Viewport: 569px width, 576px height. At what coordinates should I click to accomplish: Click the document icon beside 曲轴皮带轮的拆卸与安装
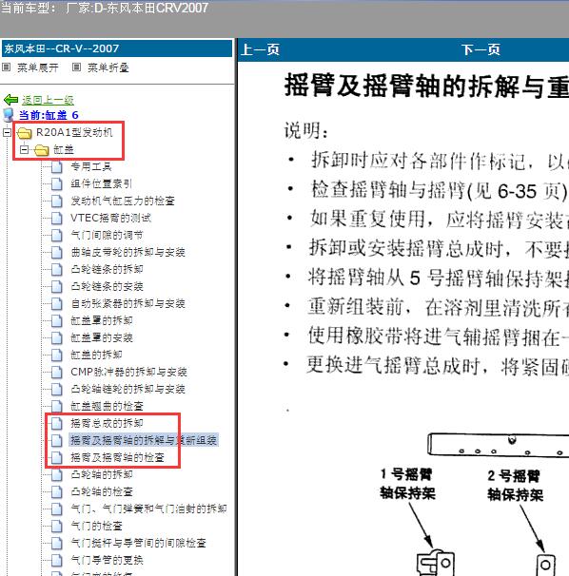coord(57,252)
